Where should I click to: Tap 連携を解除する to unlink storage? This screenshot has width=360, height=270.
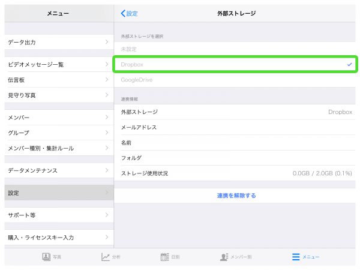coord(236,196)
